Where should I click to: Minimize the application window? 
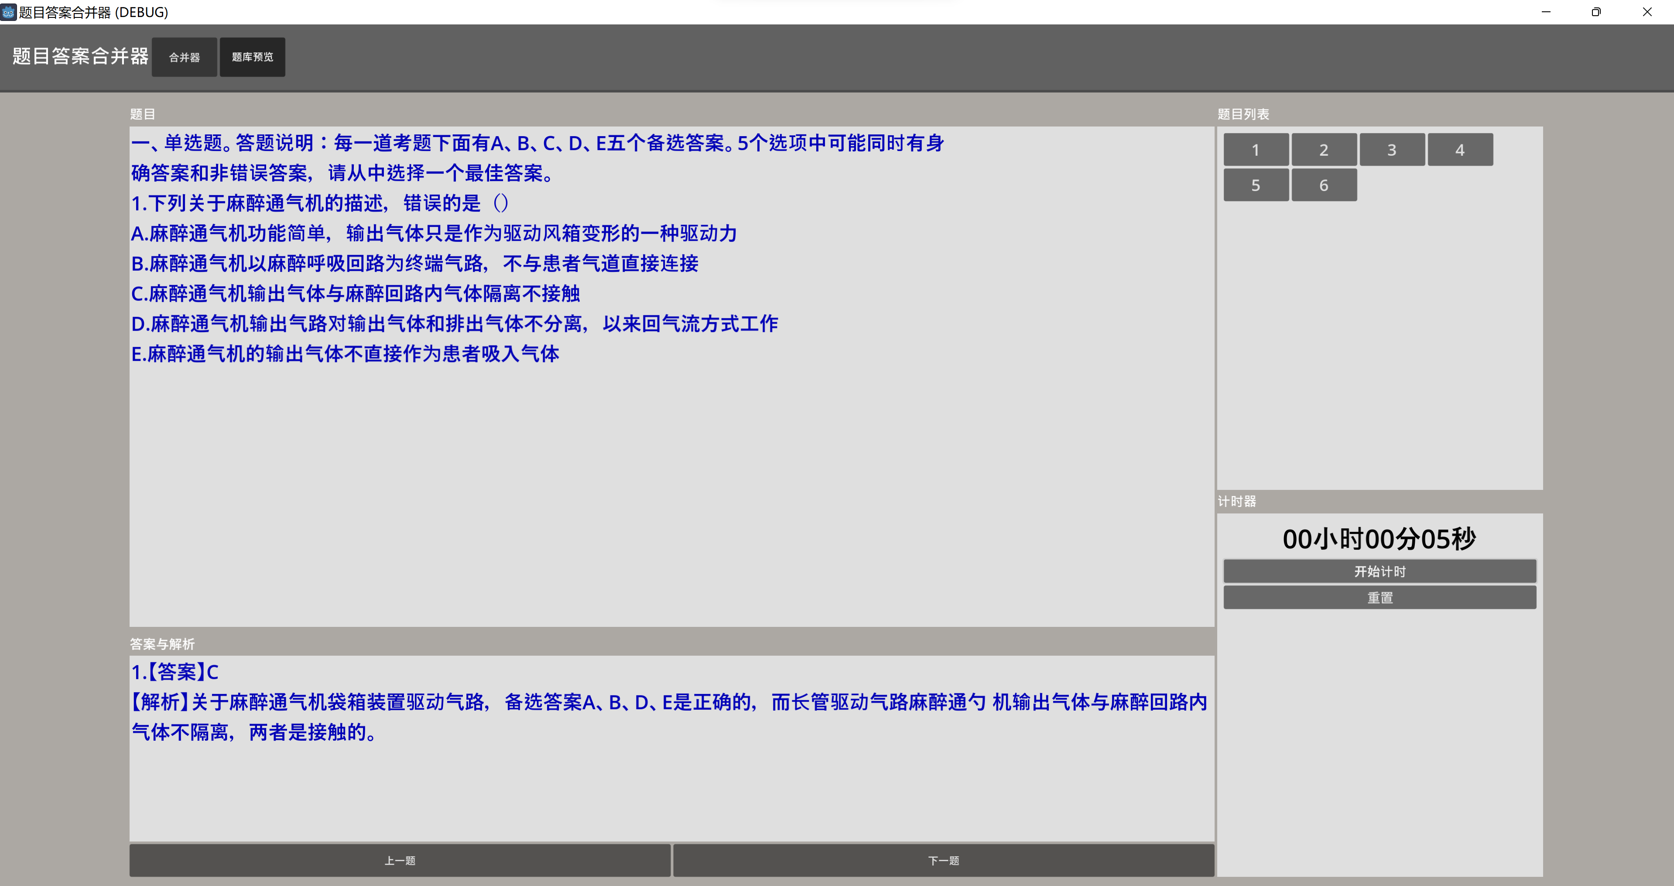1546,12
